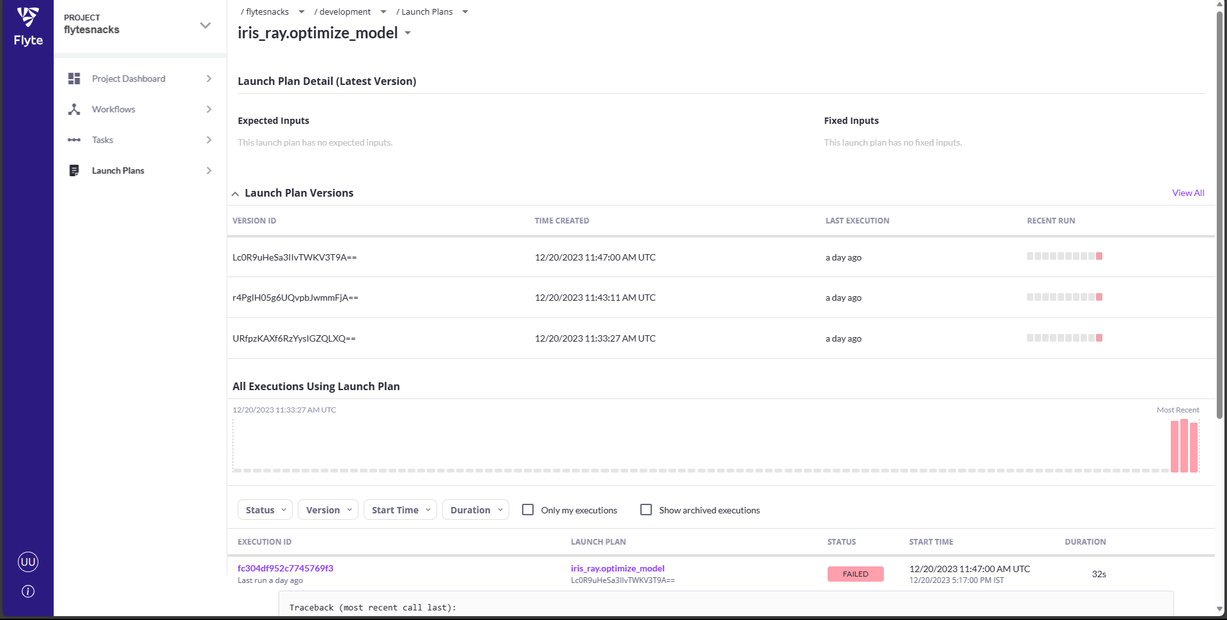Select version LcOR9uHeSa3IlvTWKV3T9A== row
The image size is (1227, 620).
coord(295,257)
